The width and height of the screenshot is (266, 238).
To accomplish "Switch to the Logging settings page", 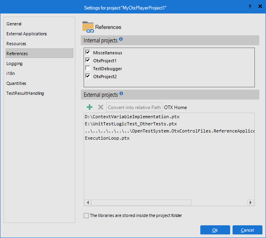I will tap(14, 63).
